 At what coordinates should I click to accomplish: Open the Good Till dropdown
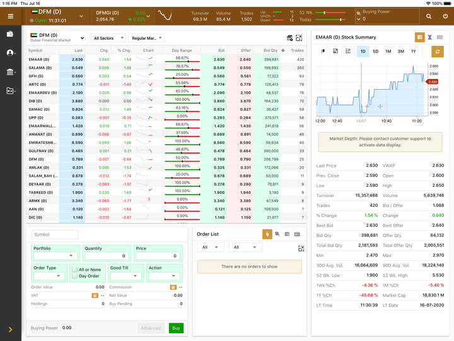tap(125, 276)
